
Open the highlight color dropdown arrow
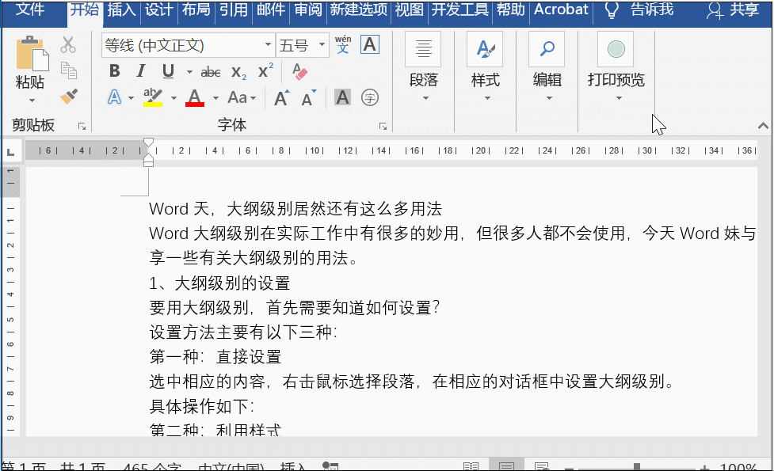point(173,97)
